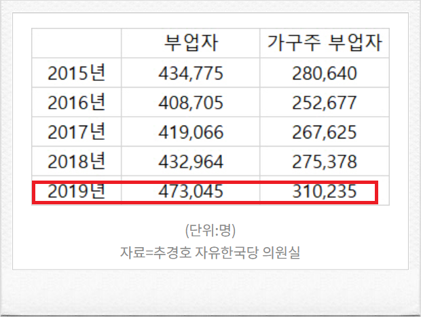421x317 pixels.
Task: Click the 2016년 row label
Action: point(76,102)
